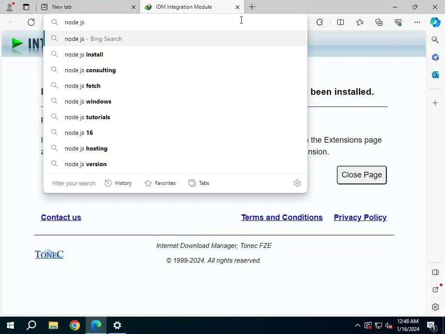Filter search by Favorites
The width and height of the screenshot is (445, 334).
(x=160, y=183)
